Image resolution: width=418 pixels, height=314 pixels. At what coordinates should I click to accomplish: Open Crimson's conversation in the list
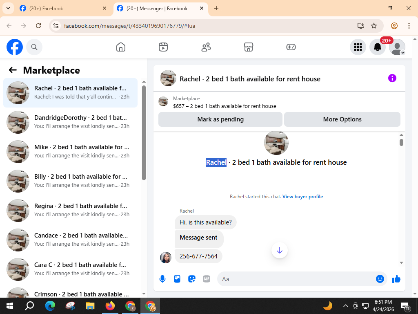[x=70, y=292]
